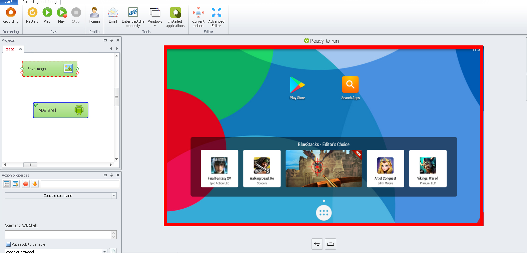Select the properties table view icon
The width and height of the screenshot is (527, 253).
coord(7,184)
